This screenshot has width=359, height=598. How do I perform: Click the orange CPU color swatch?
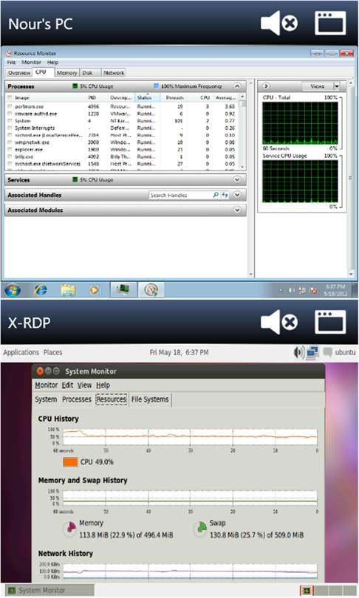click(x=71, y=462)
